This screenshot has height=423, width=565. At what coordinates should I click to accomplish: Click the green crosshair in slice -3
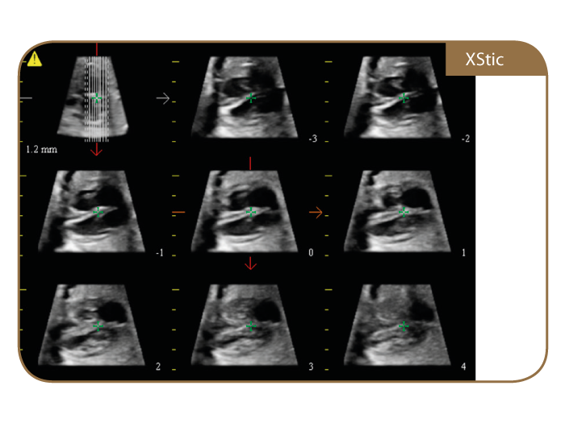tap(251, 97)
